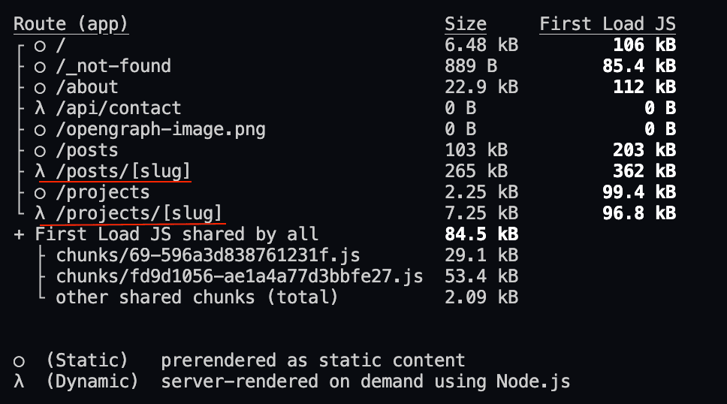Screen dimensions: 727x404
Task: Click the other shared chunks (total) entry
Action: point(197,297)
